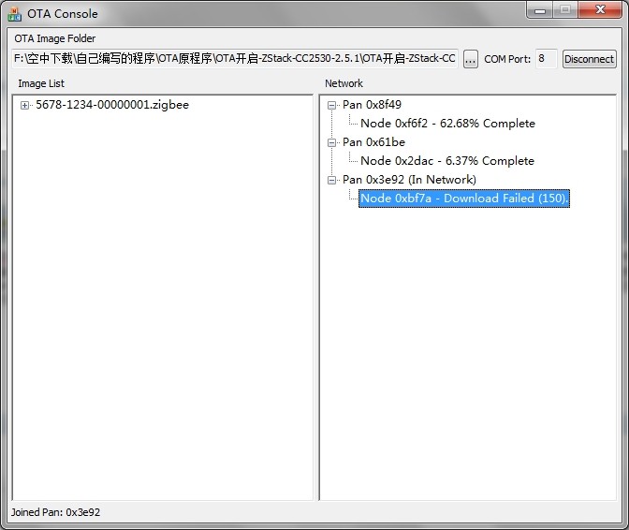Click the OTA Image Folder path field
The width and height of the screenshot is (629, 530).
pos(235,59)
